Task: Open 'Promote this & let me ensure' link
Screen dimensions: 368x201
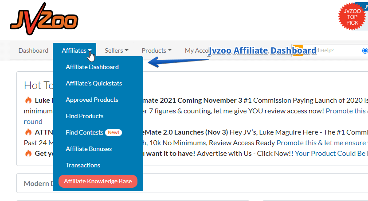Action: [322, 143]
